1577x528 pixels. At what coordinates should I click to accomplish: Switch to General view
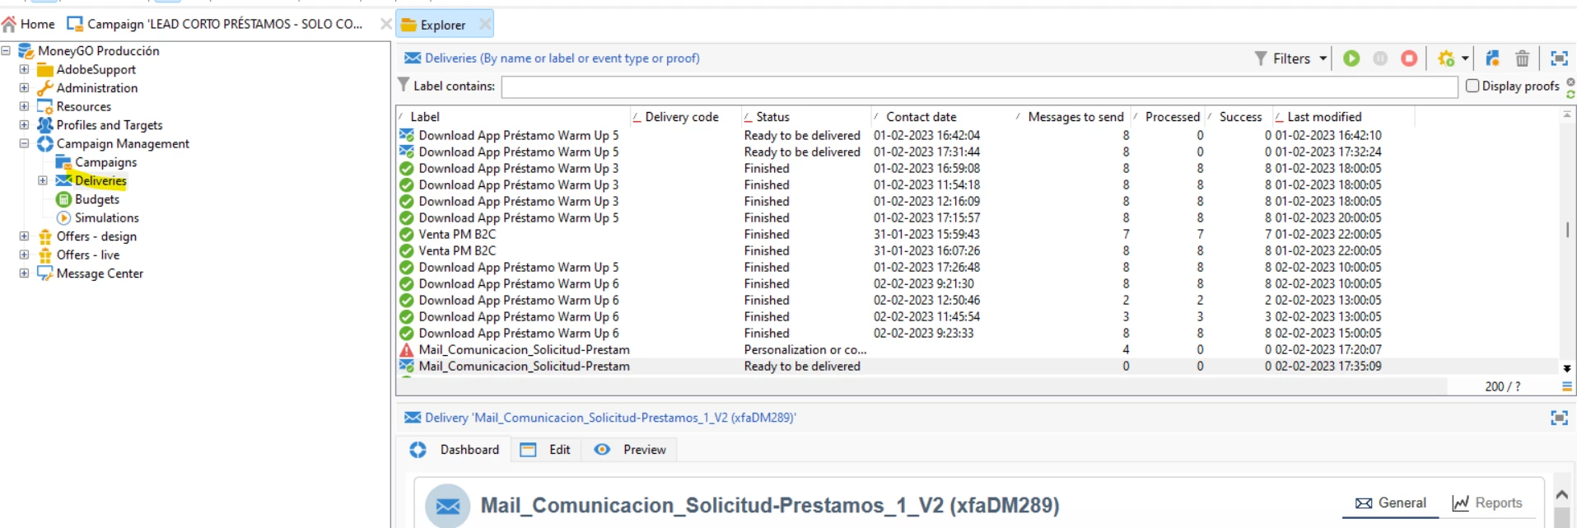pyautogui.click(x=1391, y=502)
